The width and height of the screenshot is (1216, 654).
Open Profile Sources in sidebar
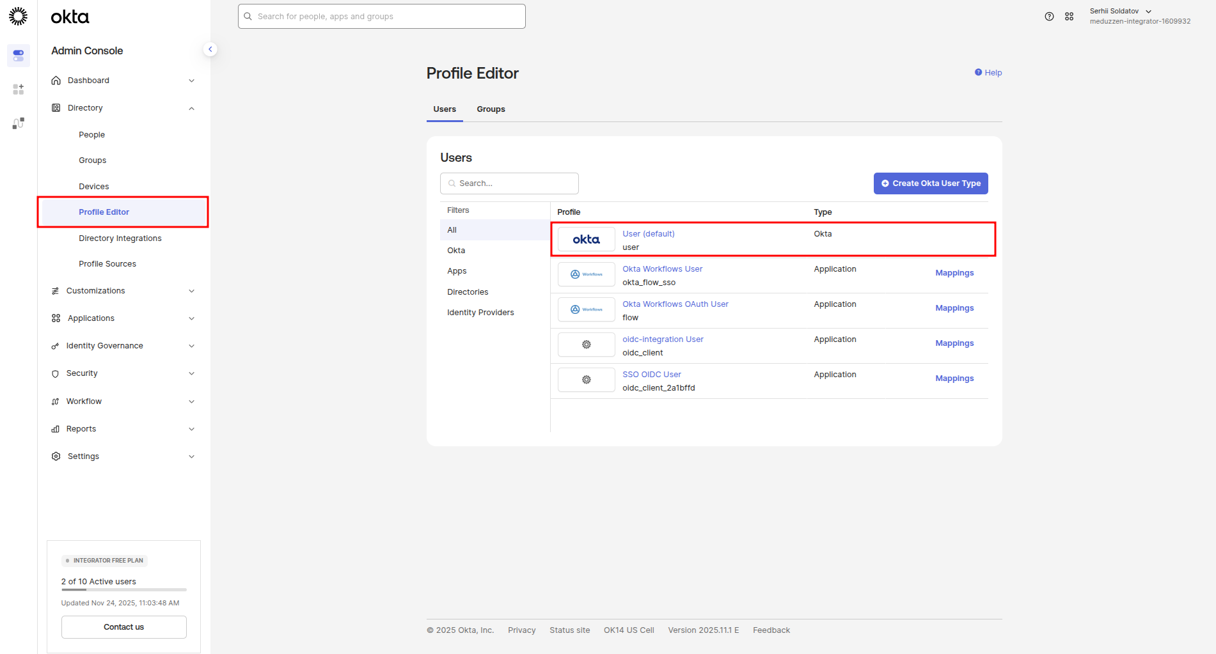(107, 264)
